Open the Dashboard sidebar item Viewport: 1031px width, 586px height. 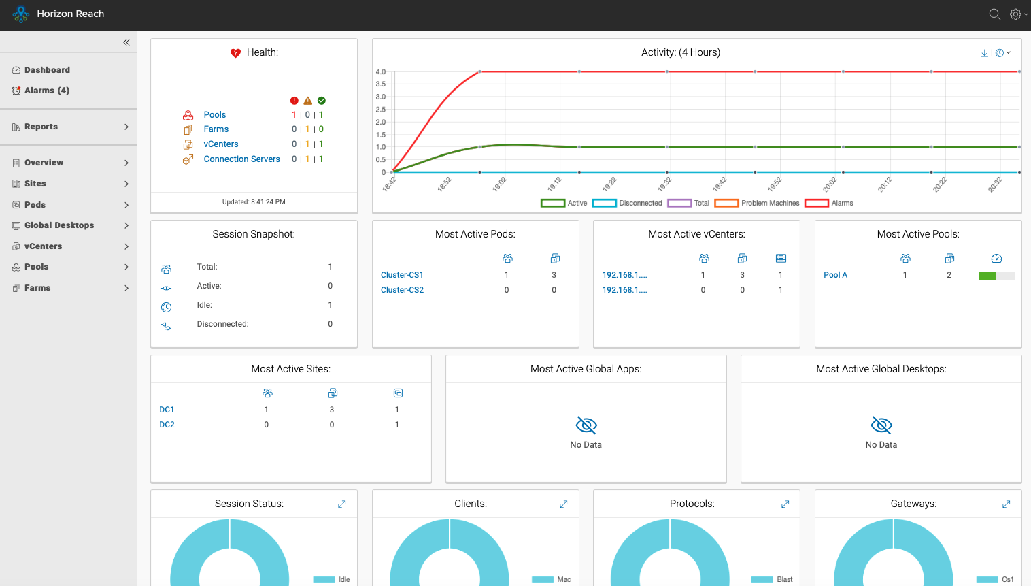pyautogui.click(x=41, y=70)
